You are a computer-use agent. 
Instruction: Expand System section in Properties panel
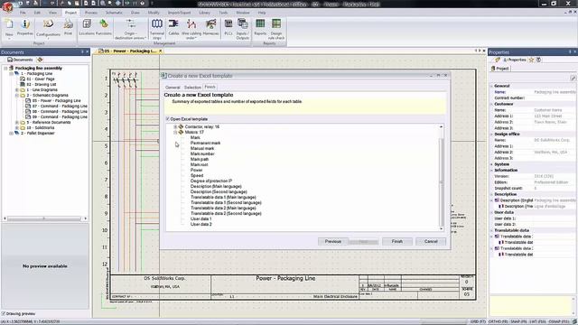click(x=491, y=164)
